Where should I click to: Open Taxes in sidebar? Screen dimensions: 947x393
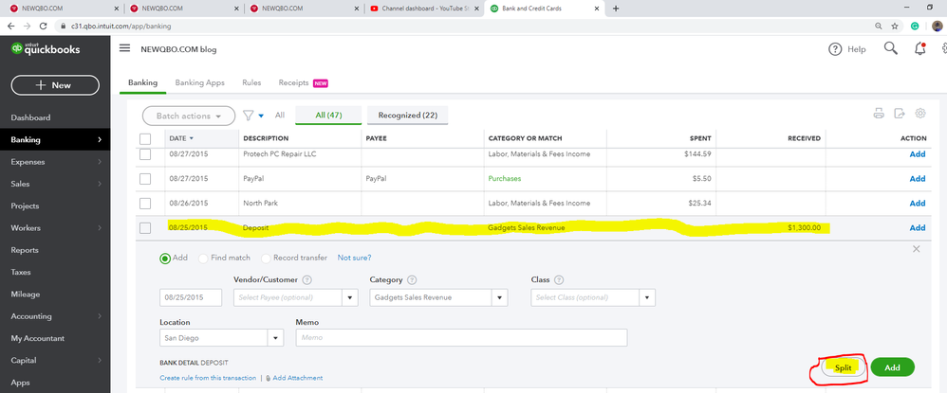click(x=21, y=272)
